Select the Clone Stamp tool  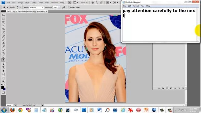point(3,43)
